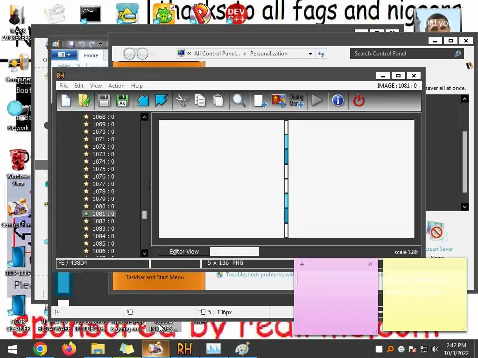Save the resource file with floppy icon
Screen dimensions: 478x358
104,101
